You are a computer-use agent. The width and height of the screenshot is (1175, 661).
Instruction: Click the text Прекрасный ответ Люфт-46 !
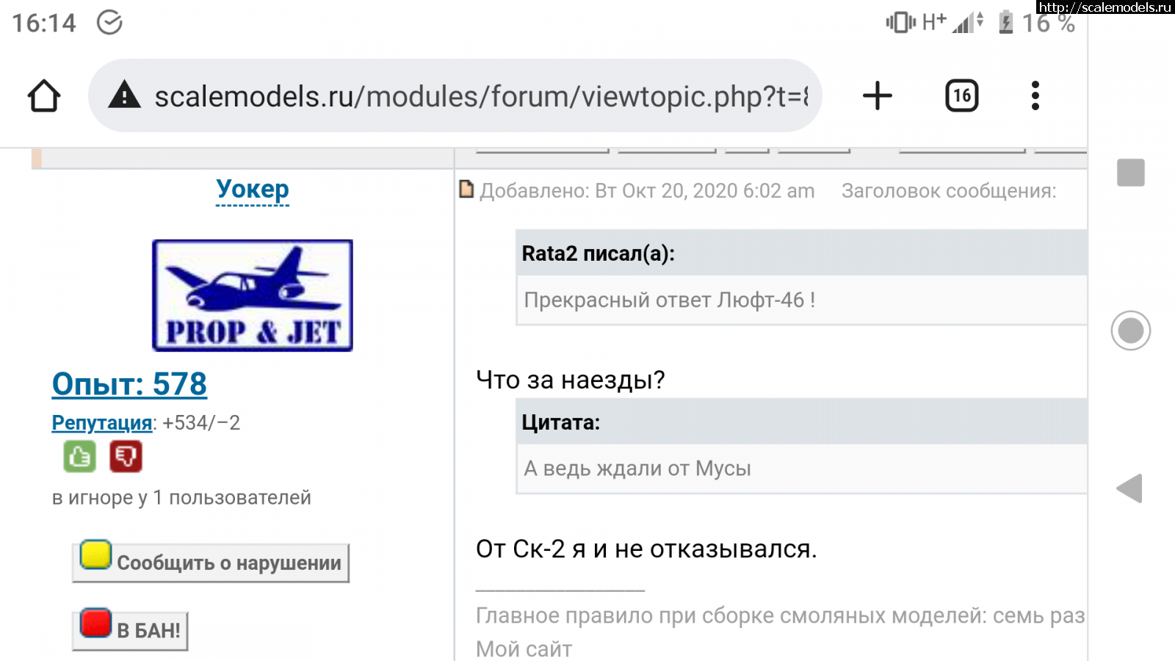click(670, 300)
